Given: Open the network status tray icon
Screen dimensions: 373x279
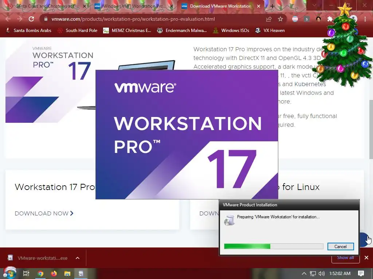Looking at the screenshot, I should pyautogui.click(x=313, y=274).
